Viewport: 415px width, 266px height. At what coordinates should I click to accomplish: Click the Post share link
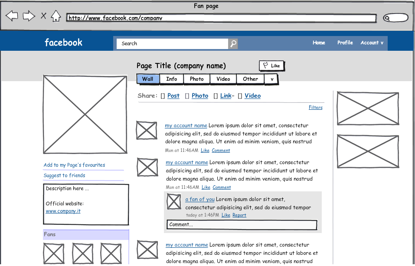point(173,95)
